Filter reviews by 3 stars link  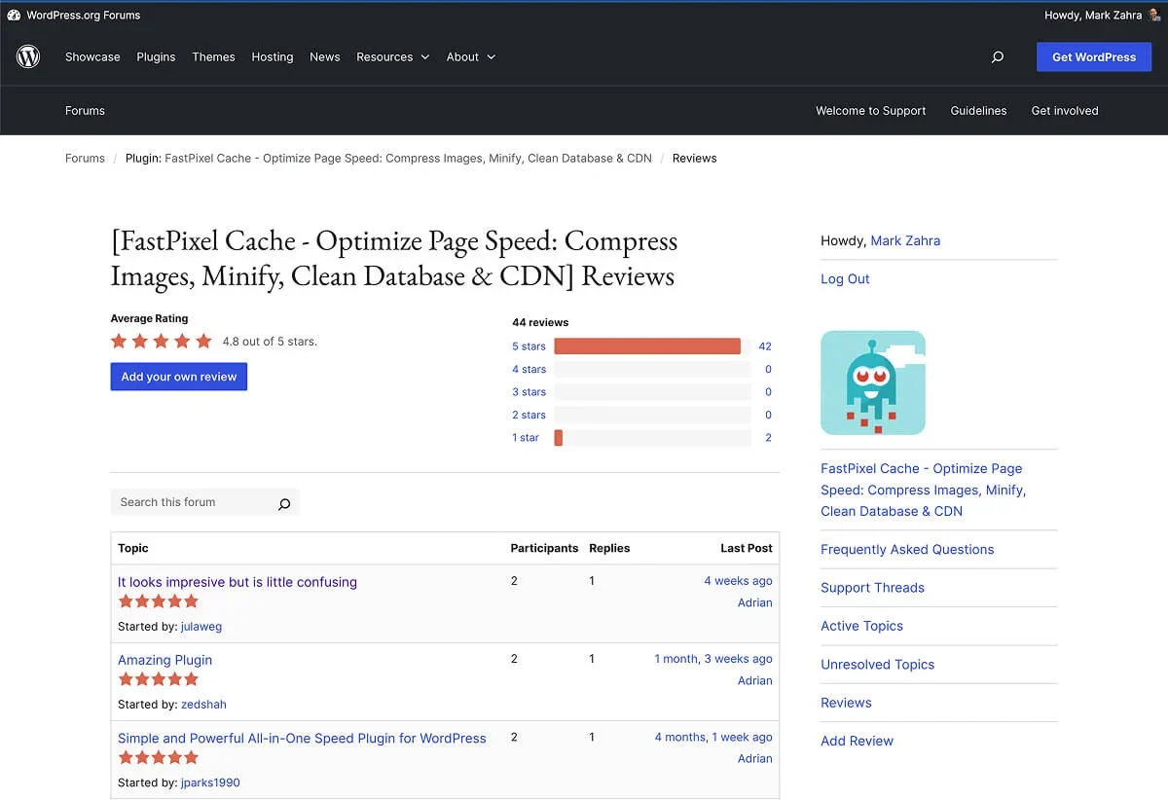[x=529, y=392]
